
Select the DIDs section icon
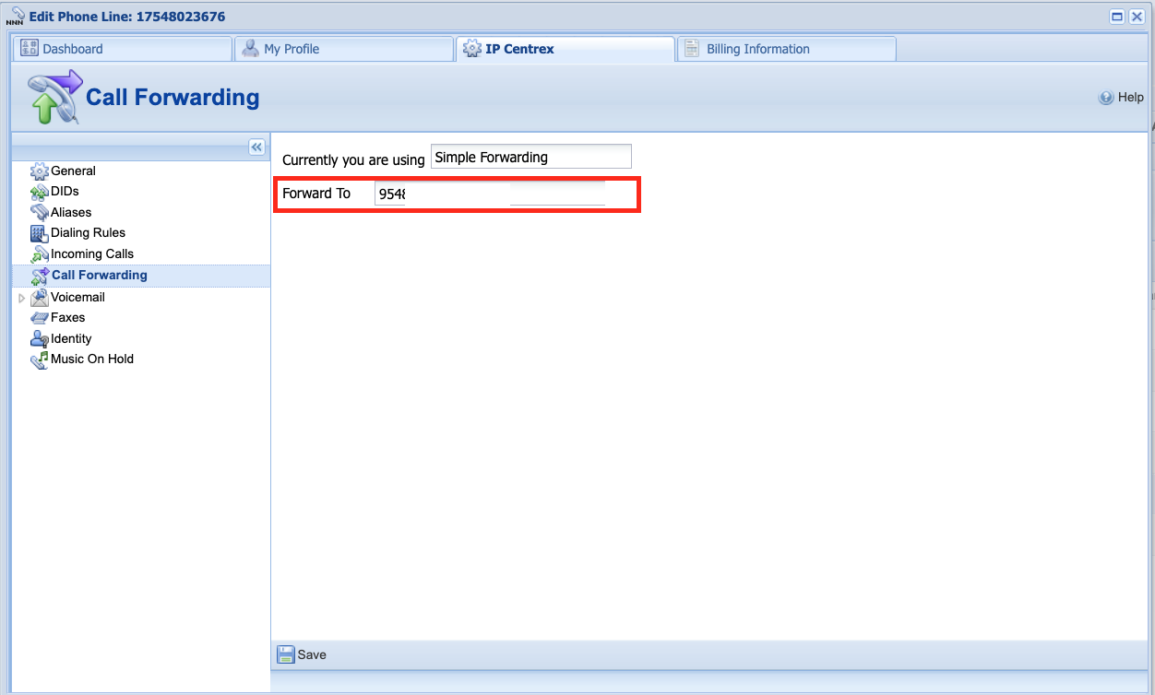(40, 191)
